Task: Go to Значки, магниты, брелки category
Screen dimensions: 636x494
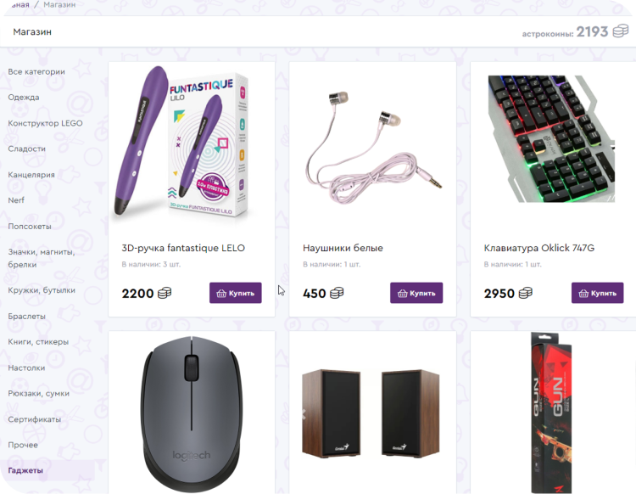Action: click(42, 258)
